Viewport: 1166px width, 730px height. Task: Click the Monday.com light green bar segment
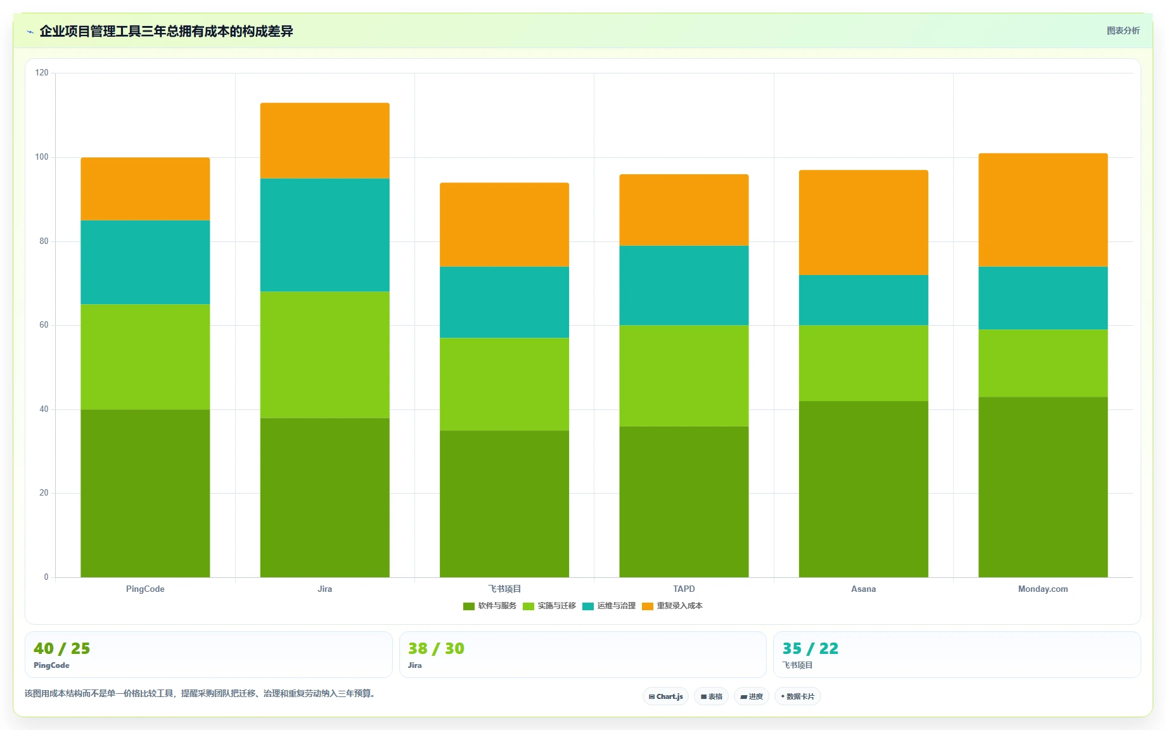[x=1043, y=363]
